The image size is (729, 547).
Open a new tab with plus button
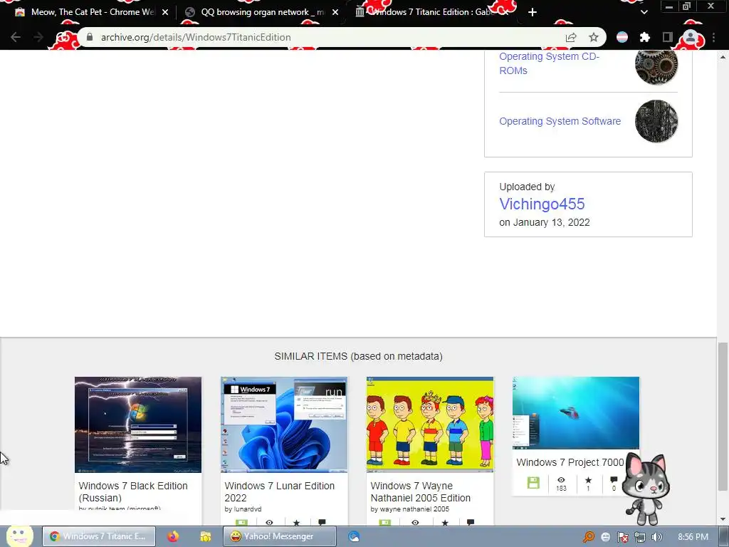point(533,12)
